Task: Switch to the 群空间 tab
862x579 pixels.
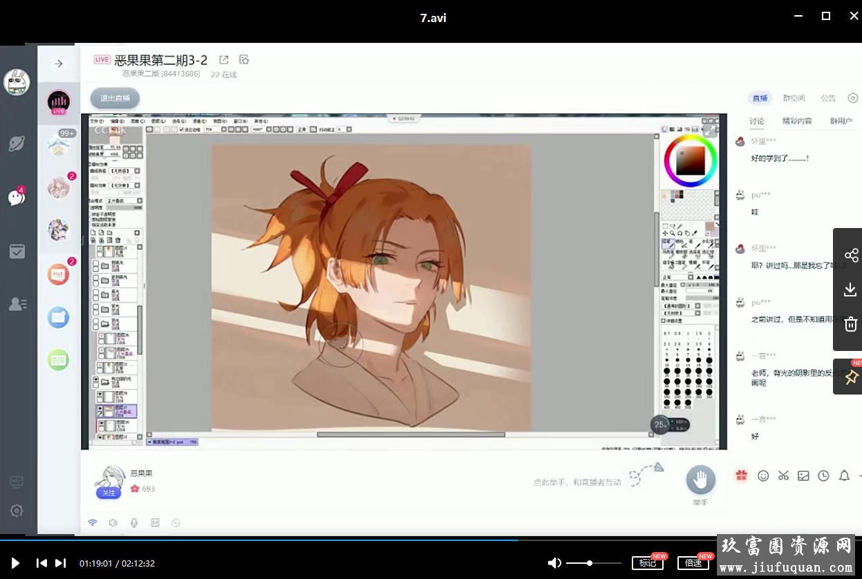Action: [794, 98]
